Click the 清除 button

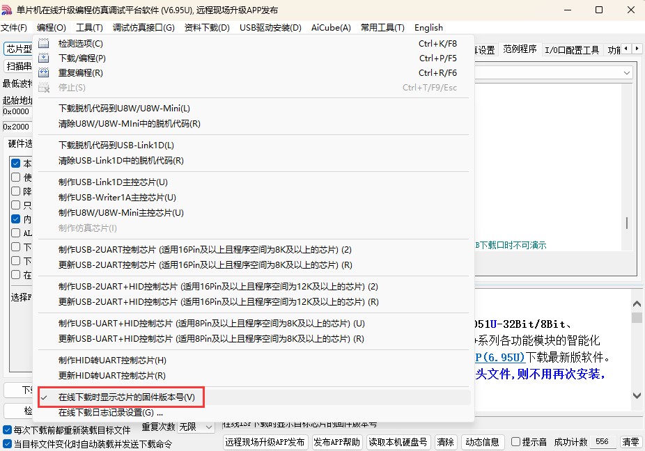[x=445, y=442]
